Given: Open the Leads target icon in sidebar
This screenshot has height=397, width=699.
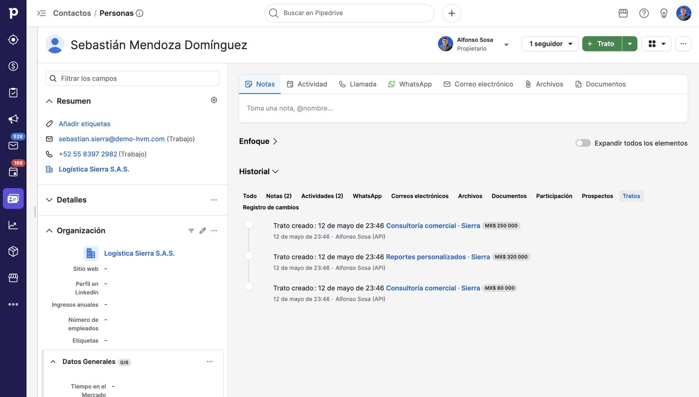Looking at the screenshot, I should pyautogui.click(x=13, y=40).
